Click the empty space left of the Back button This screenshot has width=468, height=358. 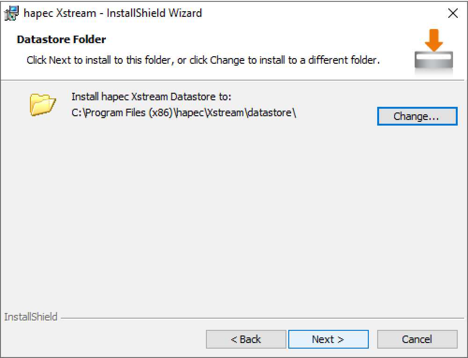pos(103,339)
